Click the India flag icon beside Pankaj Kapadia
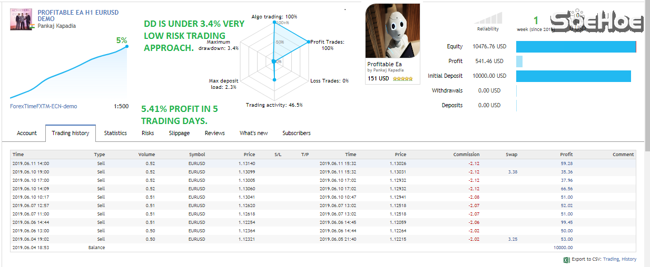This screenshot has height=267, width=650. click(x=32, y=26)
